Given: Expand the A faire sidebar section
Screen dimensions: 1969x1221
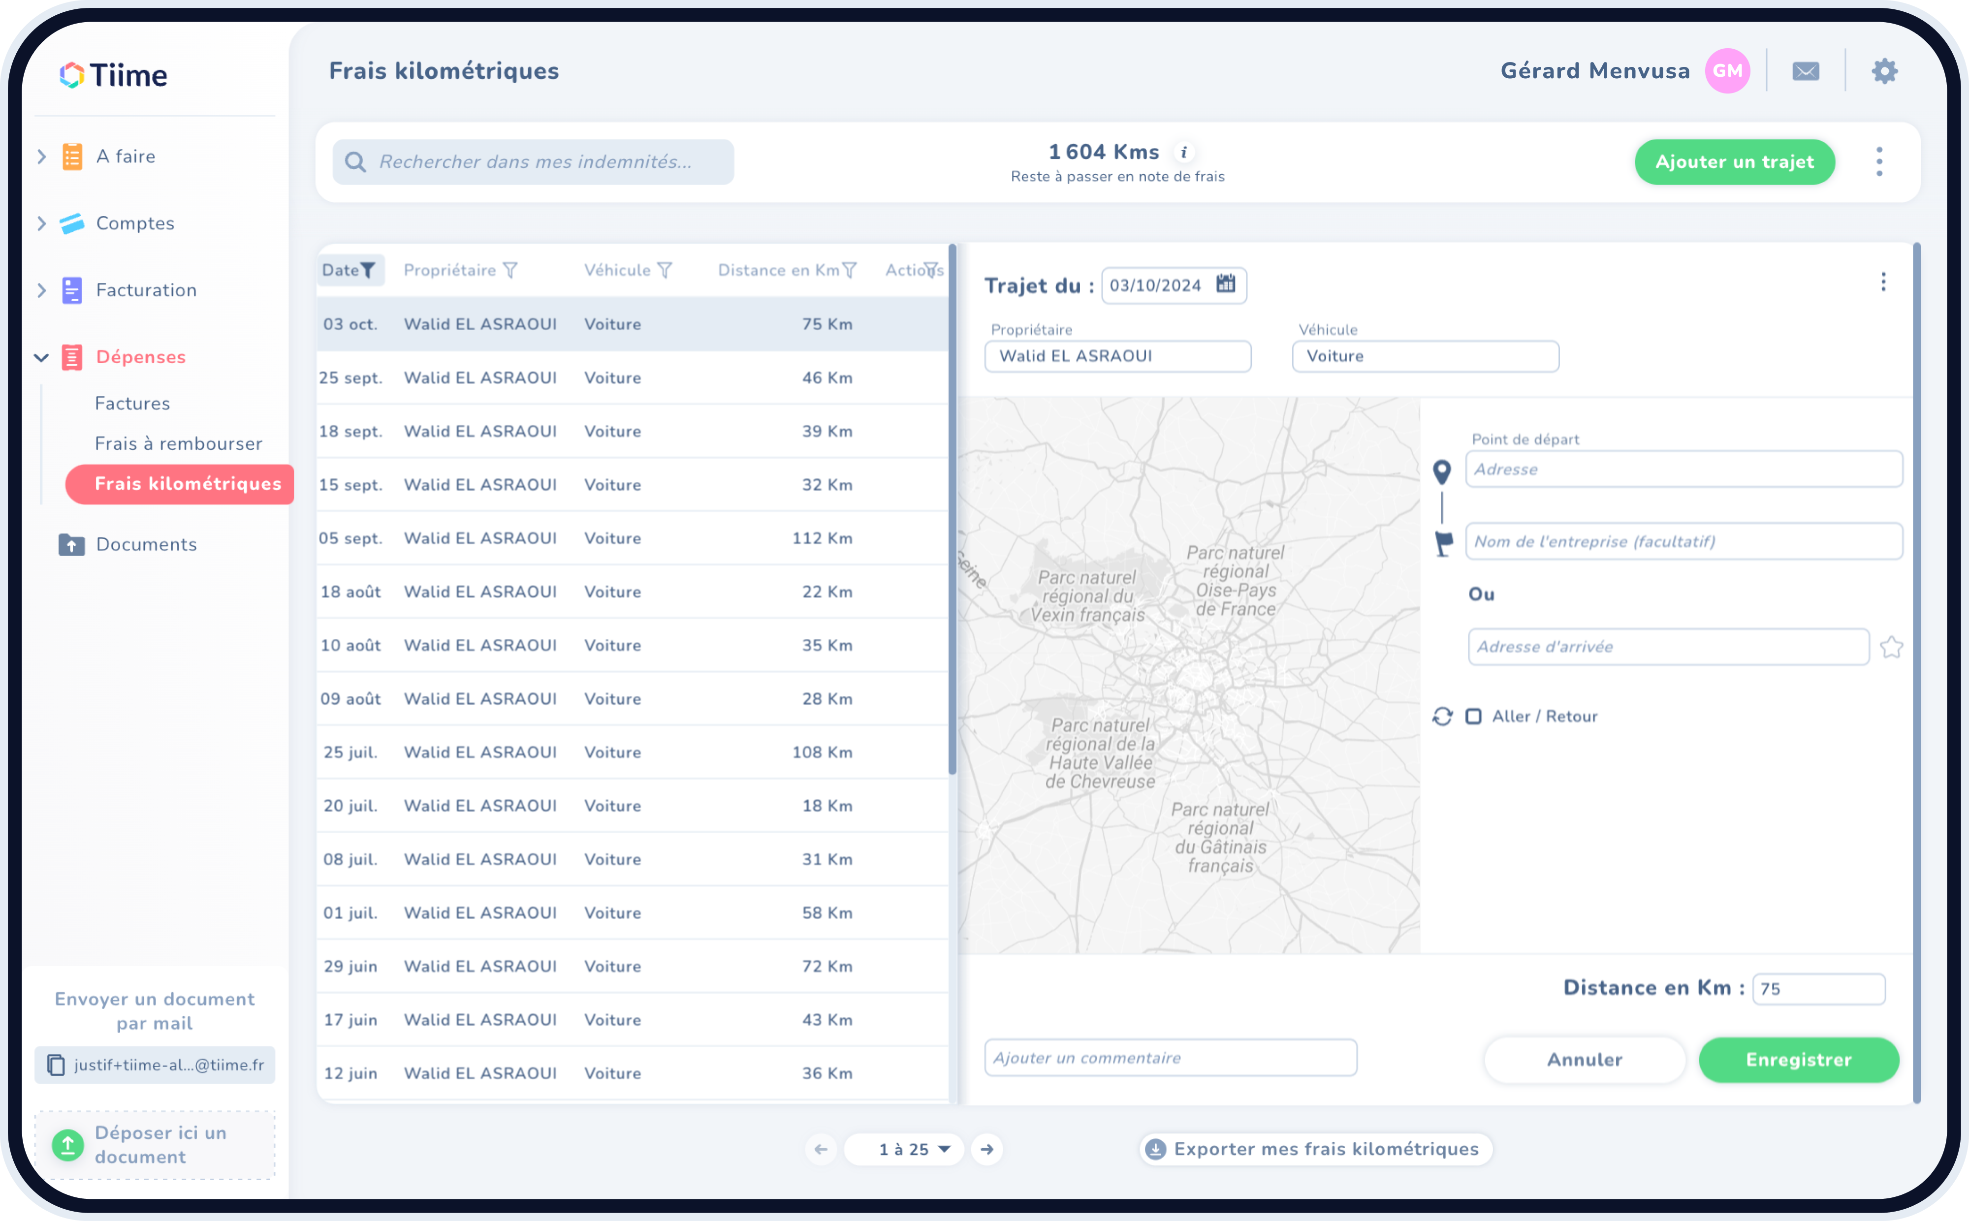Looking at the screenshot, I should 42,157.
